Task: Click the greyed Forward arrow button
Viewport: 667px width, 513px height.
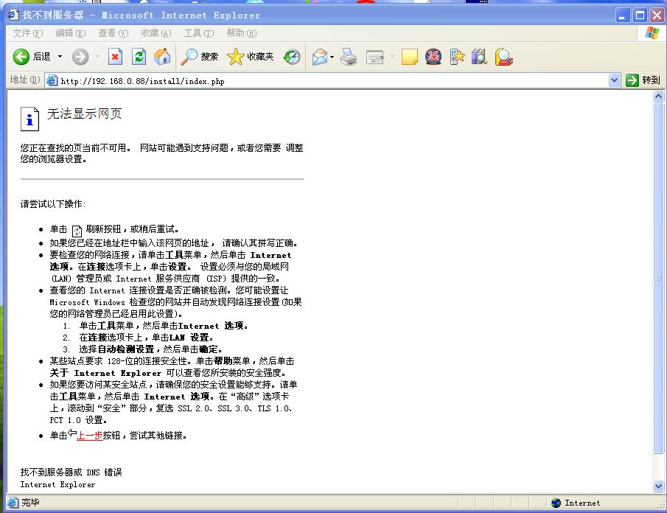Action: point(80,57)
